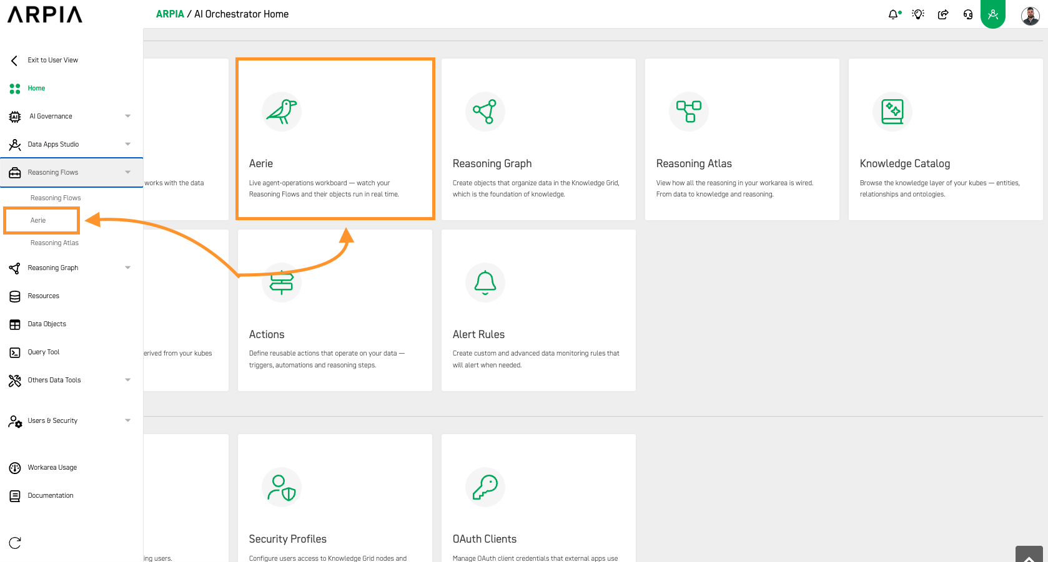Click the Knowledge Catalog book icon
The width and height of the screenshot is (1048, 562).
pyautogui.click(x=892, y=112)
